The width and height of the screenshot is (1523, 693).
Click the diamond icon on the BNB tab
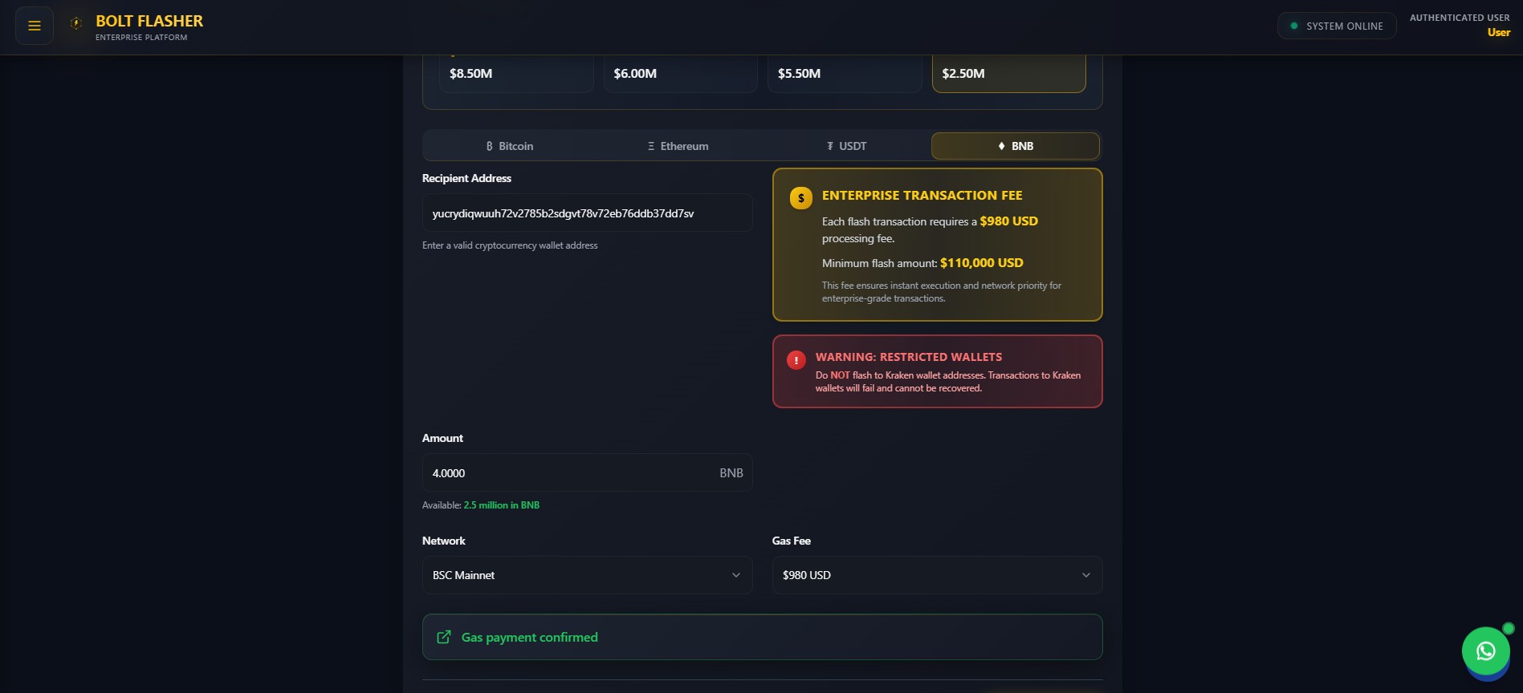click(1001, 146)
